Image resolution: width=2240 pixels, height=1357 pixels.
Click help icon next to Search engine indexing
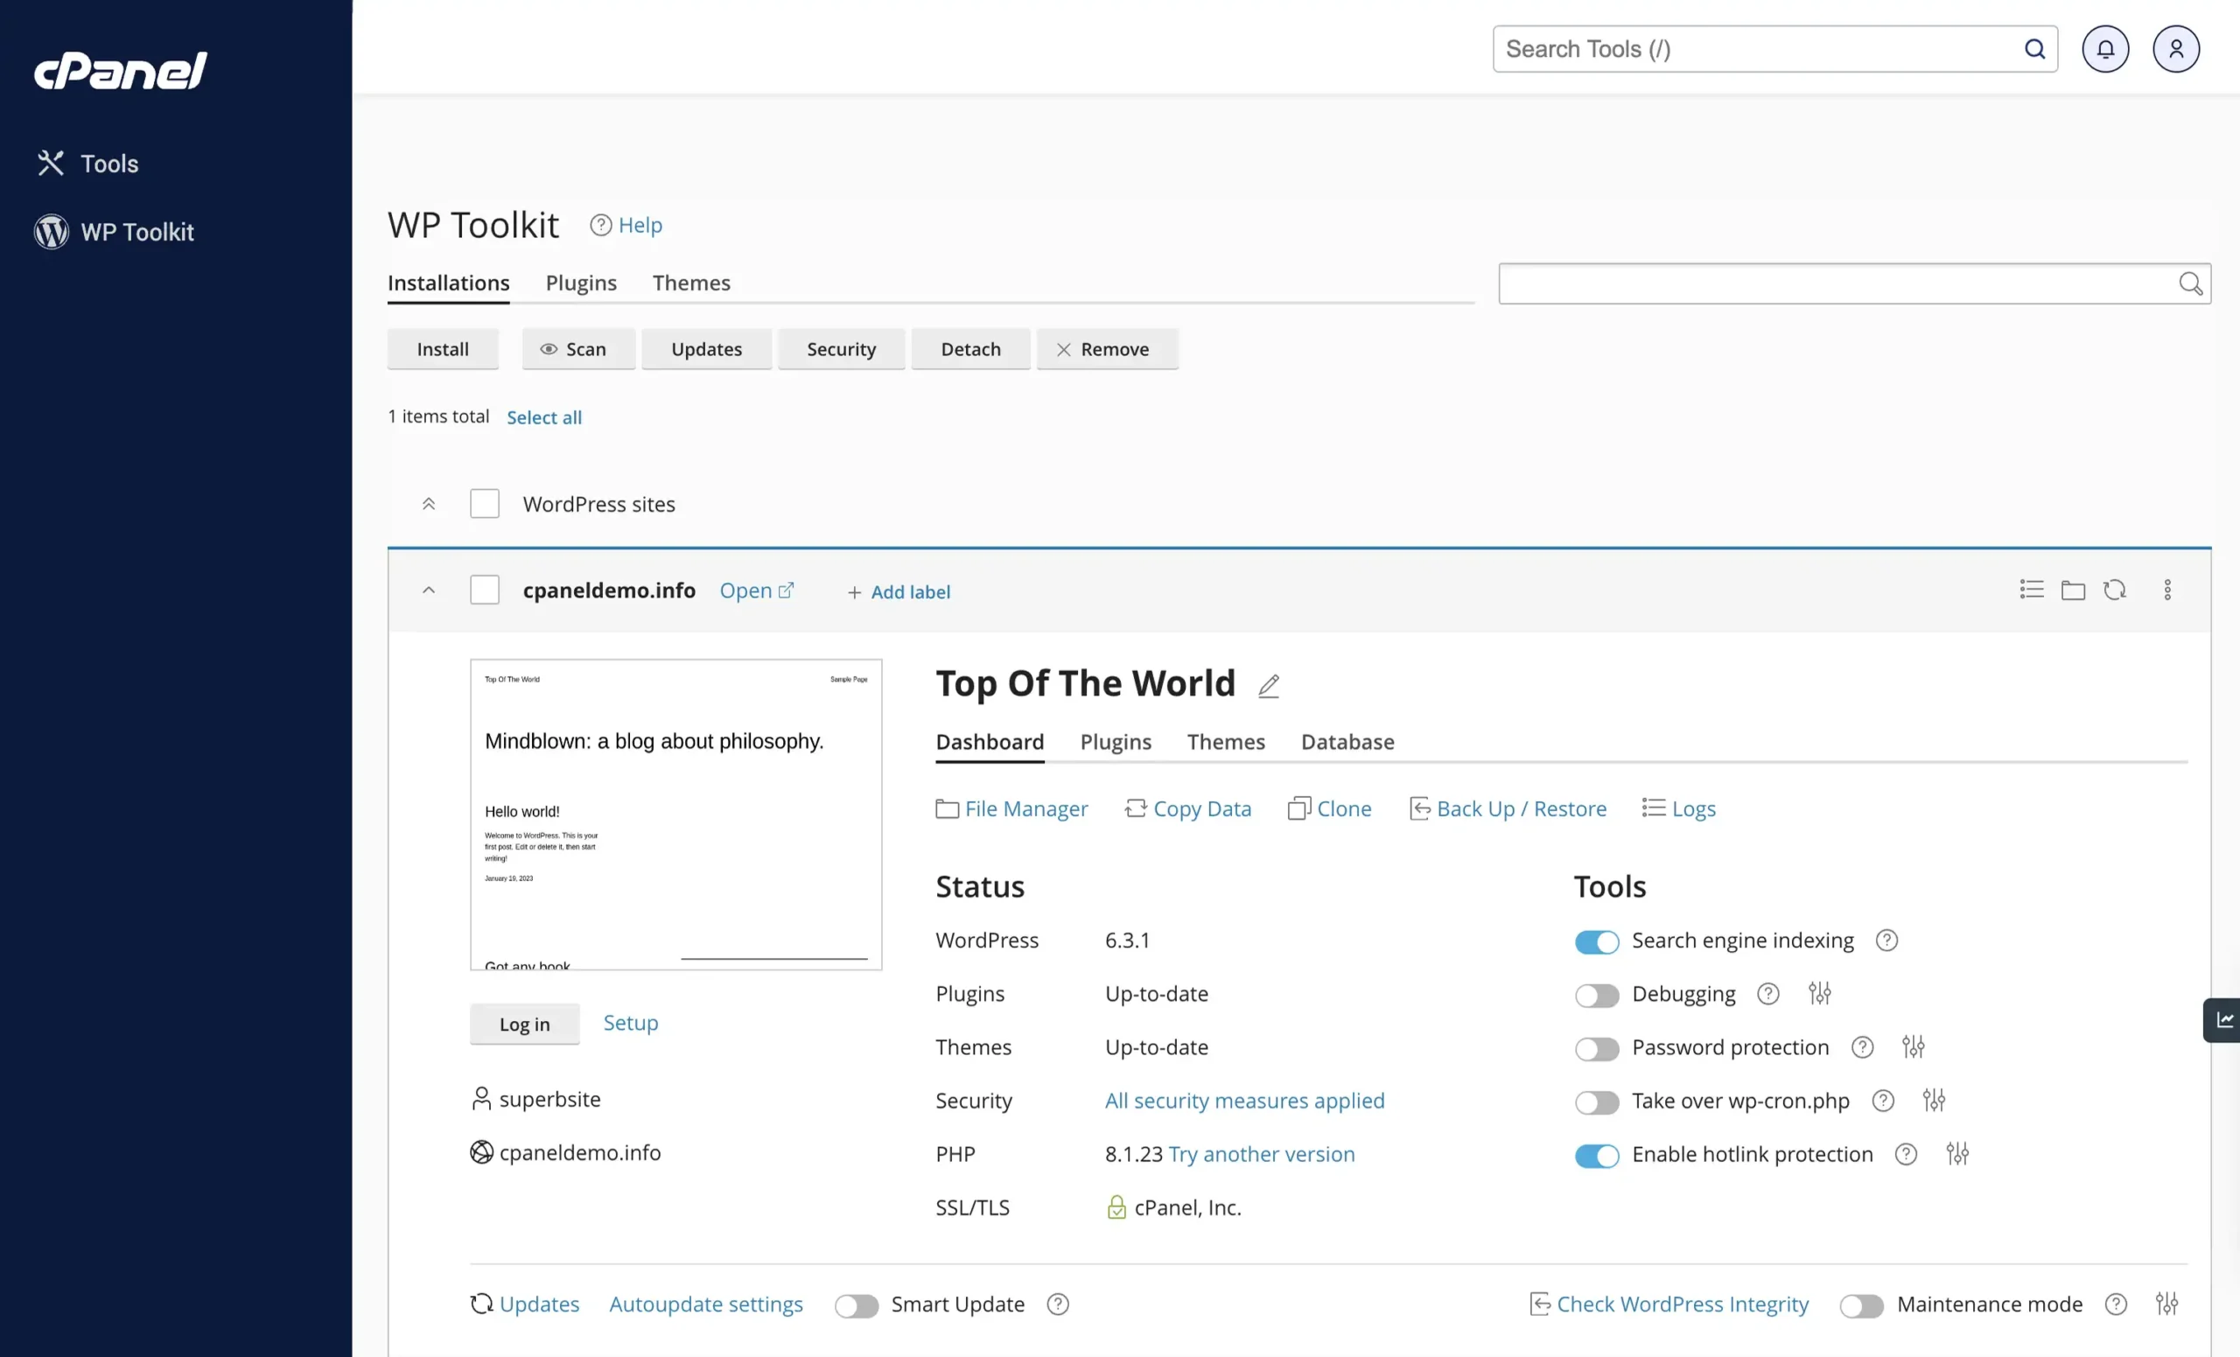click(1886, 941)
